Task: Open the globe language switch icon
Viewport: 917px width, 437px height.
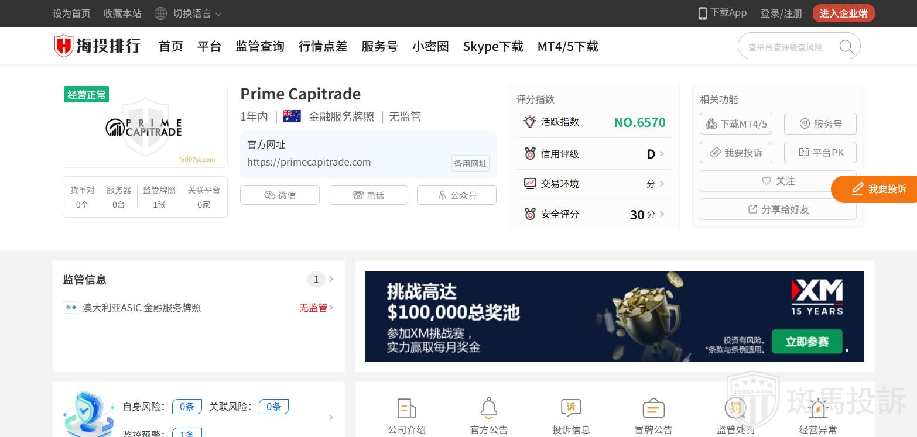Action: (160, 13)
